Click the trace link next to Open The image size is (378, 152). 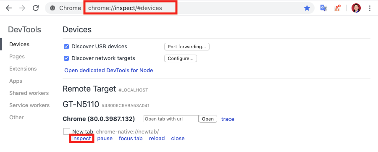pos(228,119)
